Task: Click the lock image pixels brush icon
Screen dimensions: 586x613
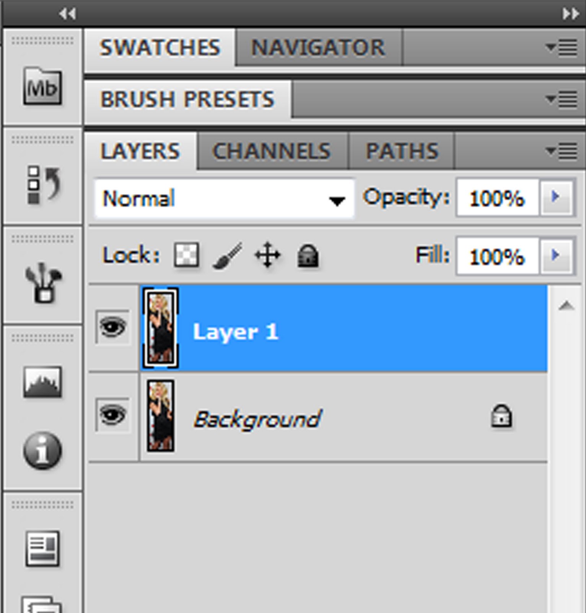Action: point(228,256)
